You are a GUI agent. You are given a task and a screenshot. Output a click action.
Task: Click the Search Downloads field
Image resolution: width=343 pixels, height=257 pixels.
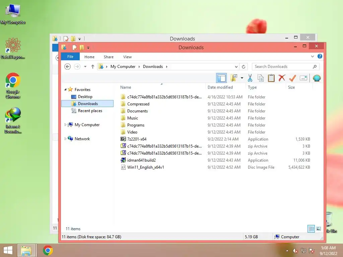coord(285,67)
